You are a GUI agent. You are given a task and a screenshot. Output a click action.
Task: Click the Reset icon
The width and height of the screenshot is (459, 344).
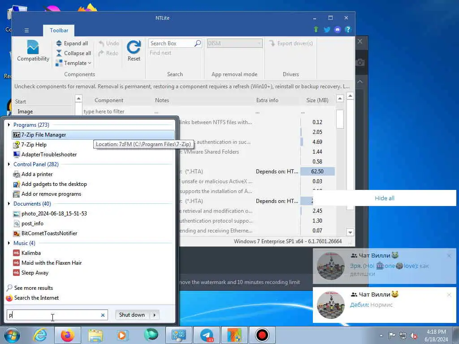tap(134, 47)
